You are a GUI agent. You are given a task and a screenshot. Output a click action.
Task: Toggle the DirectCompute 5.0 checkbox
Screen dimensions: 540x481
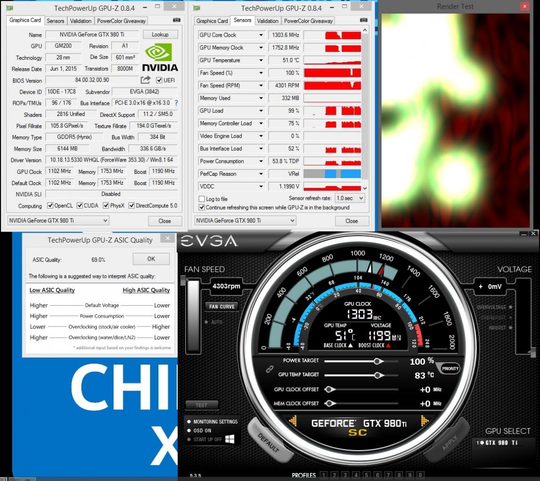[131, 205]
